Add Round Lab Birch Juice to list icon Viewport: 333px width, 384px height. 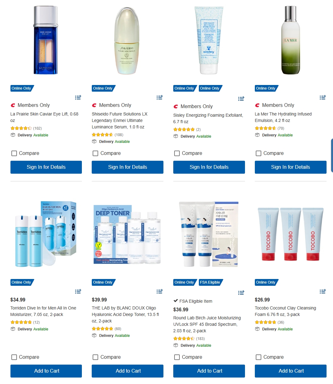tap(241, 293)
